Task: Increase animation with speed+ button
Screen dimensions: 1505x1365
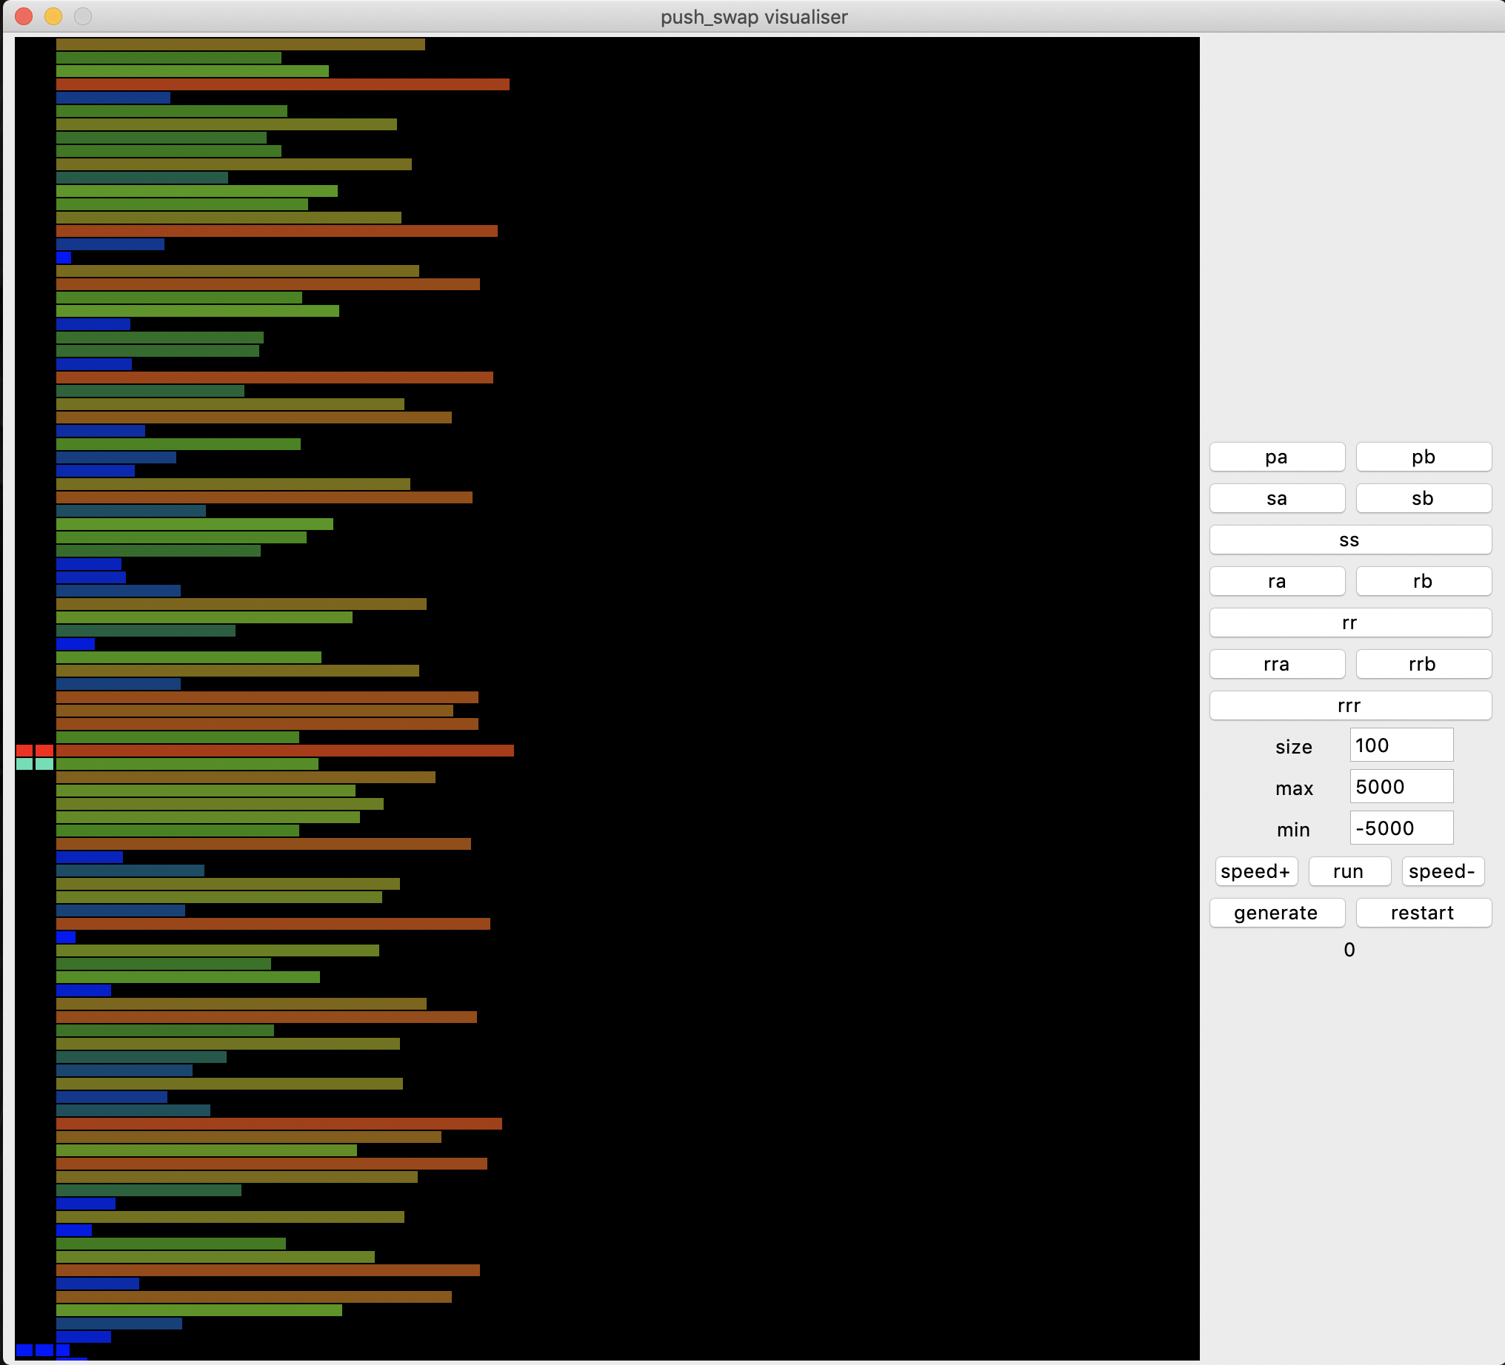Action: (x=1255, y=872)
